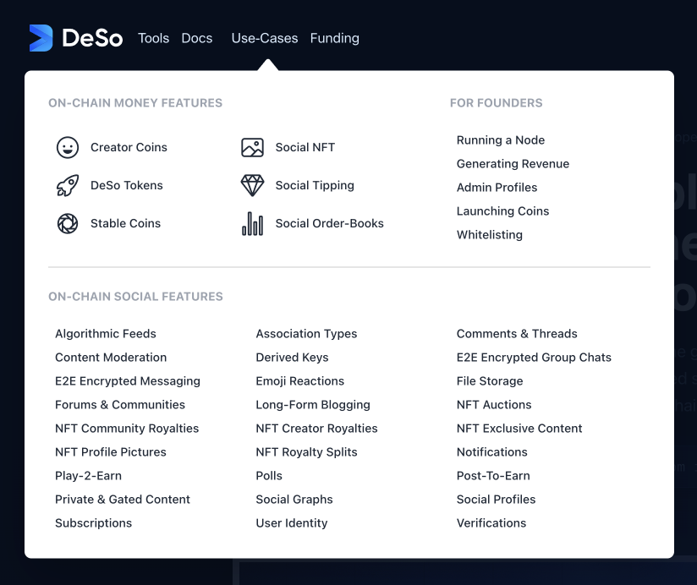The height and width of the screenshot is (585, 697).
Task: Go to NFT Auctions
Action: (494, 405)
